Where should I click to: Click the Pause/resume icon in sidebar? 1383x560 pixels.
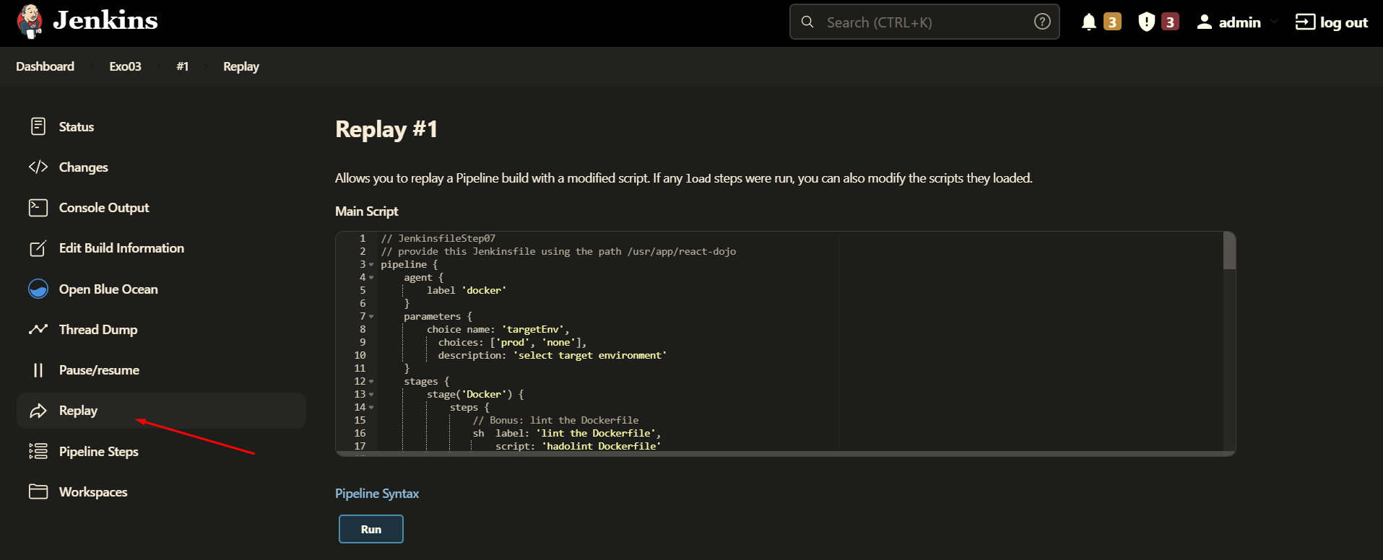click(38, 370)
